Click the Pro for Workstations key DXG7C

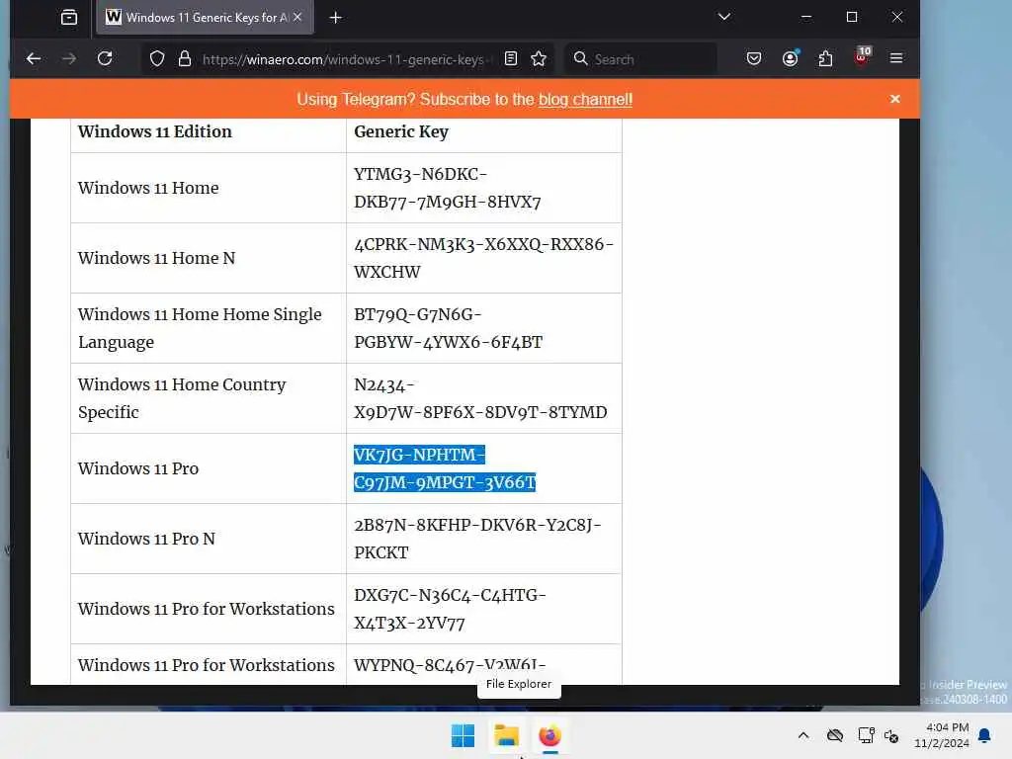pyautogui.click(x=450, y=609)
